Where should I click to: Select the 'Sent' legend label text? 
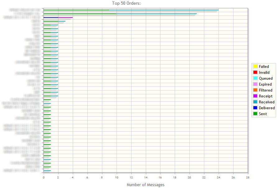pos(263,114)
